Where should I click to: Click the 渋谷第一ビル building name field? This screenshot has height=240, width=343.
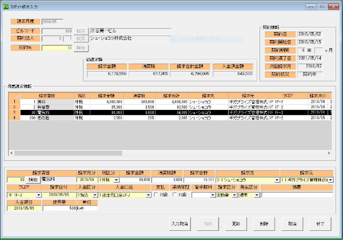click(130, 31)
